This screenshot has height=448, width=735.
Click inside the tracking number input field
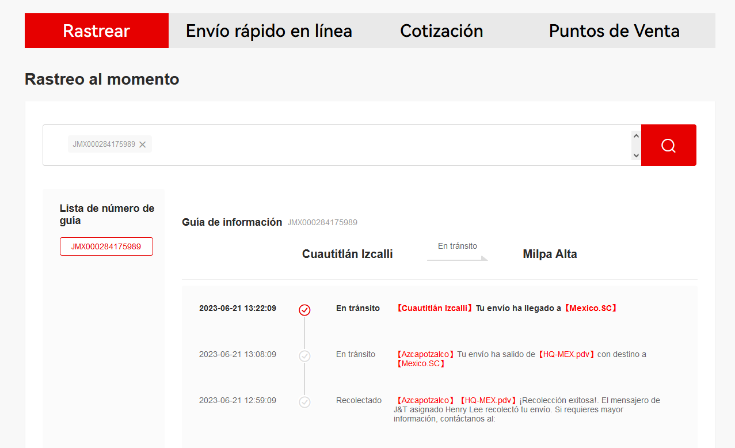click(x=391, y=145)
